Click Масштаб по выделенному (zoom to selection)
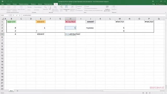The height and width of the screenshot is (94, 167). point(55,9)
